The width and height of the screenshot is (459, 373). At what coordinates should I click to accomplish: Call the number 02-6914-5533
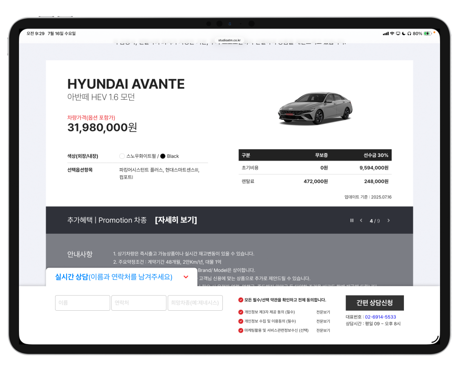(380, 317)
